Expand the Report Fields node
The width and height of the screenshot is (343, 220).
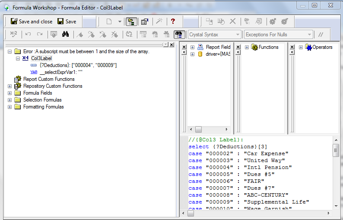[192, 47]
